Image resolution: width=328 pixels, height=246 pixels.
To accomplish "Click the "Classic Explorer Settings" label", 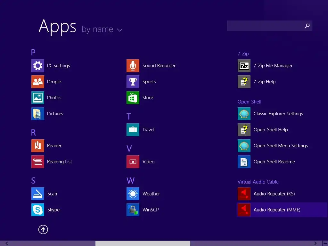I will point(278,114).
